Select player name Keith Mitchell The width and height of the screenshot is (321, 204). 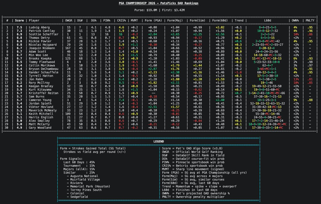pyautogui.click(x=42, y=114)
